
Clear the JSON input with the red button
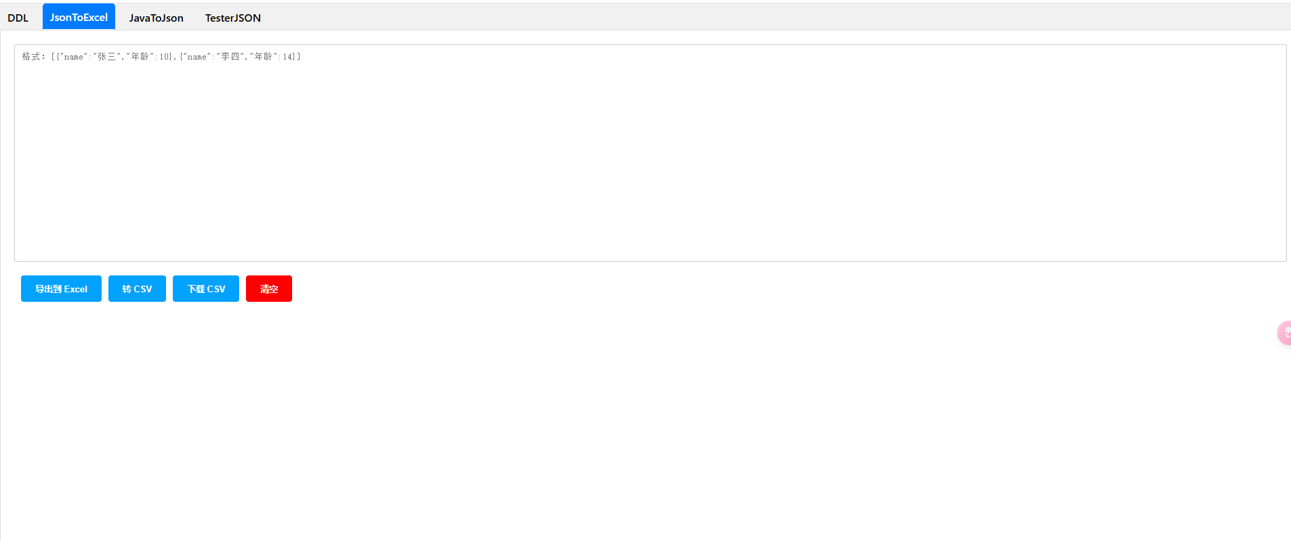pos(269,289)
